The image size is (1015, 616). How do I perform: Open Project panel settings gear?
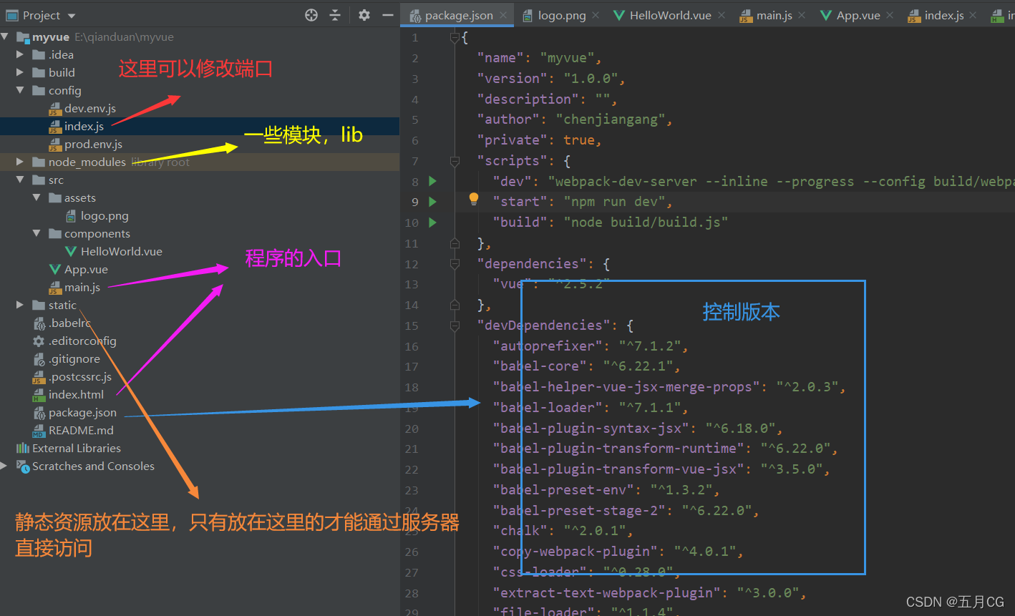[x=364, y=15]
